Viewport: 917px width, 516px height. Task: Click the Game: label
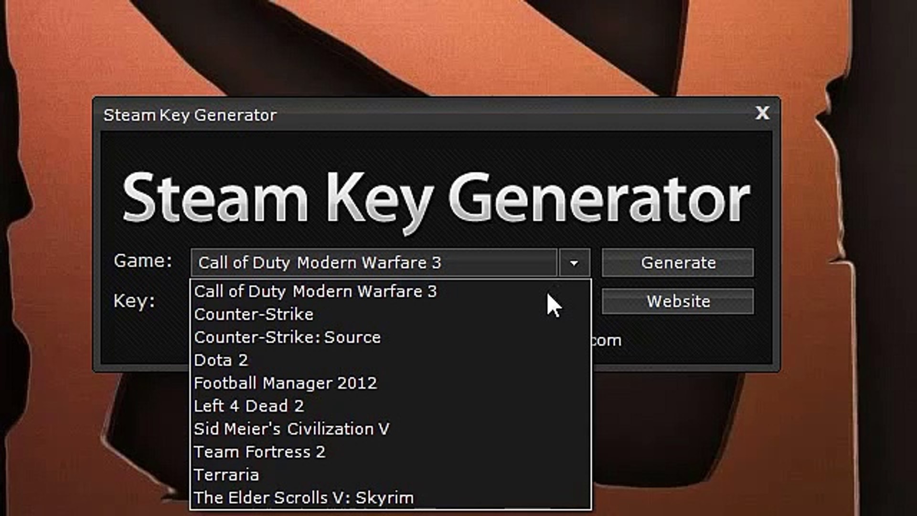pos(142,261)
